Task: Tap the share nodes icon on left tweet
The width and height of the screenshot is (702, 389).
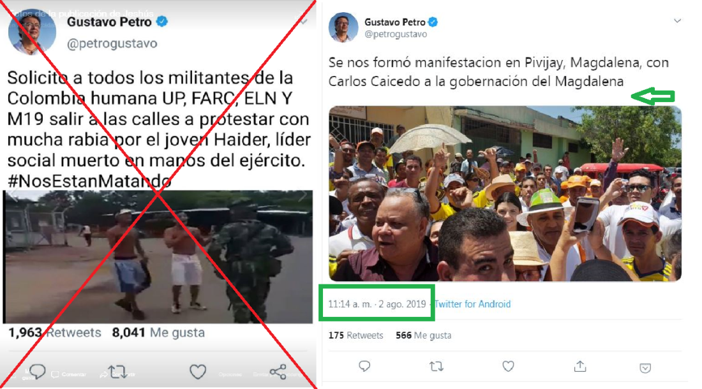Action: tap(278, 372)
